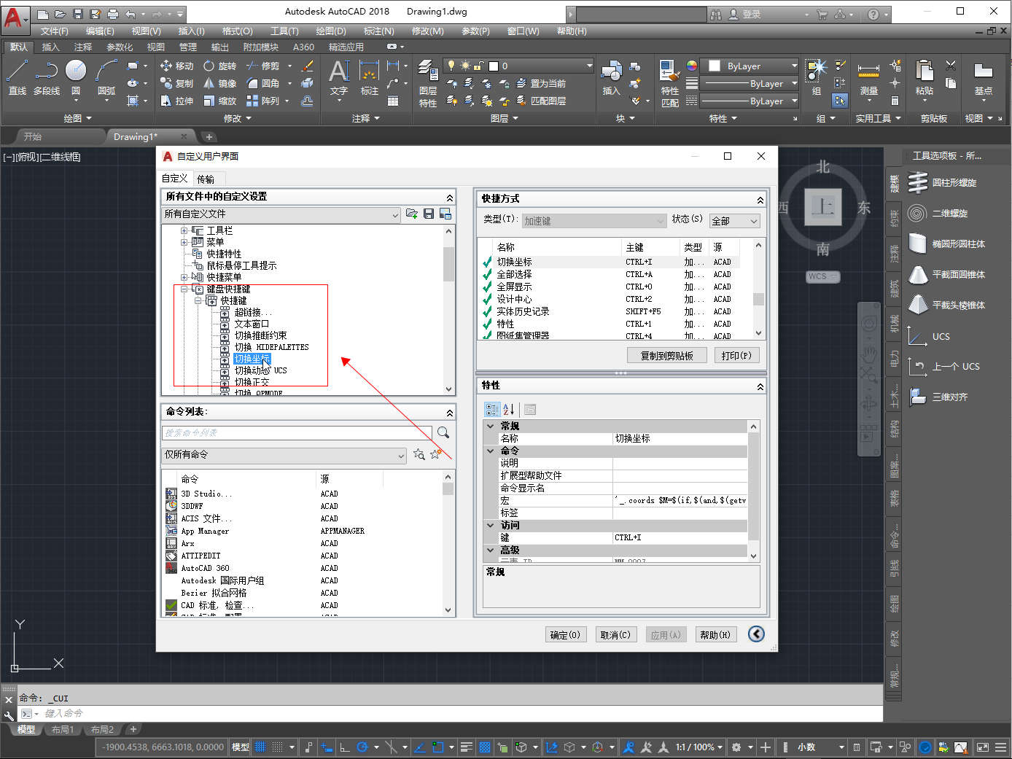The height and width of the screenshot is (759, 1012).
Task: Switch to the 注释 ribbon tab
Action: point(83,47)
